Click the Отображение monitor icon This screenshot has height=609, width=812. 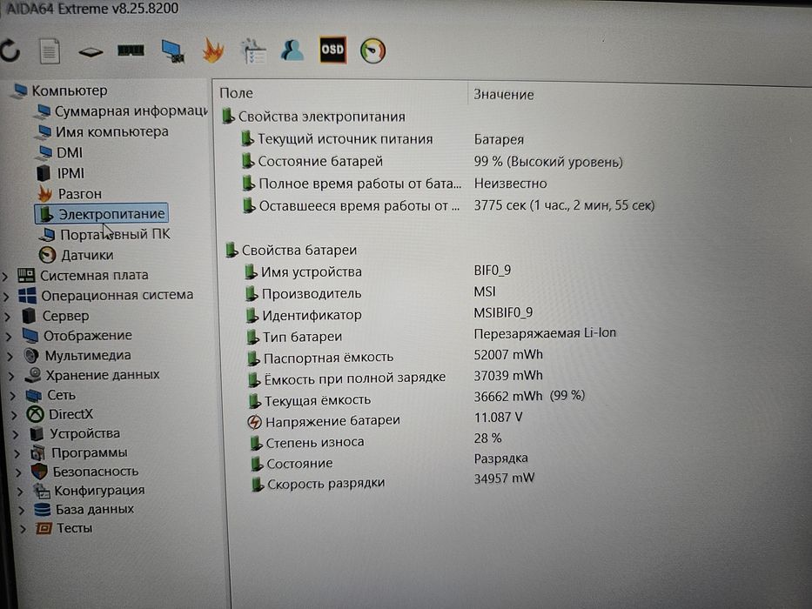30,336
